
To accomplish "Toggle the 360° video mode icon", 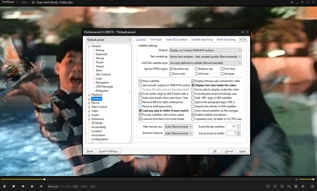I will click(275, 186).
